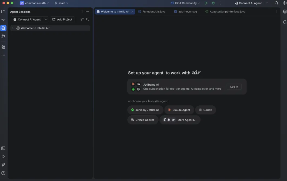Open the Structure tool window icon
This screenshot has height=181, width=287.
point(3,47)
